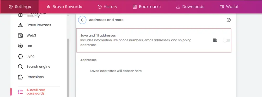
Task: Click the Leo chat bubble icon
Action: (x=20, y=46)
